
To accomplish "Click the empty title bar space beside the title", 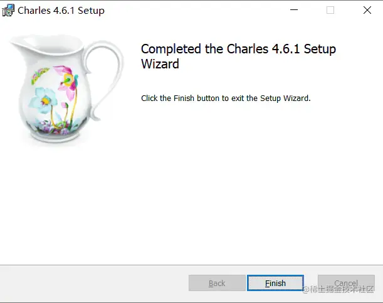I will point(188,10).
